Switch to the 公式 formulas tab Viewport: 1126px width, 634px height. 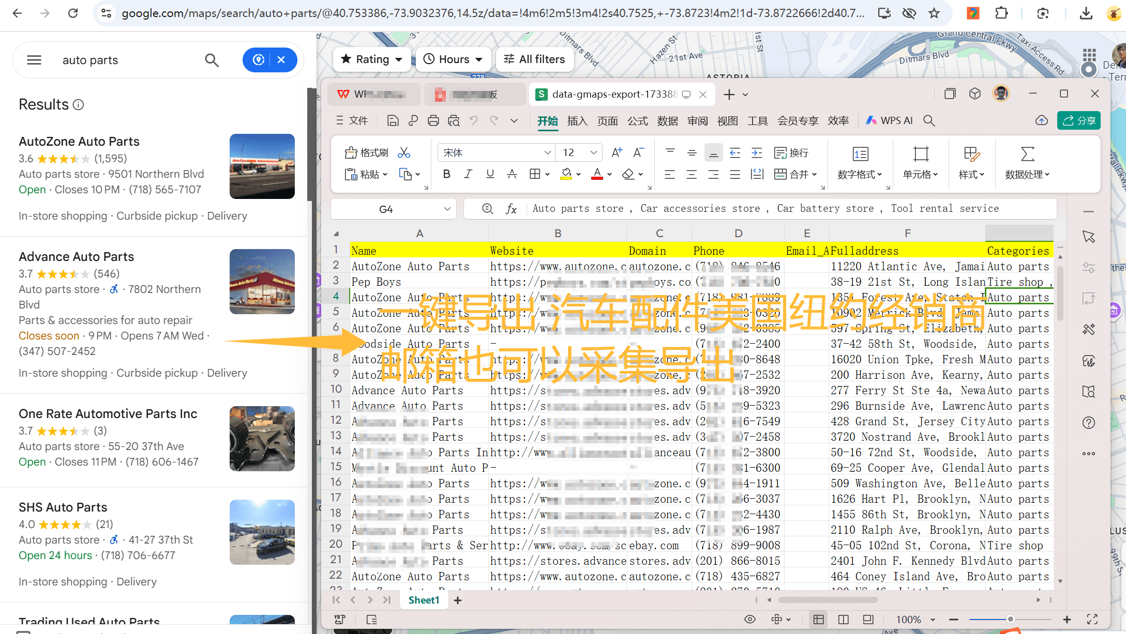pos(638,121)
